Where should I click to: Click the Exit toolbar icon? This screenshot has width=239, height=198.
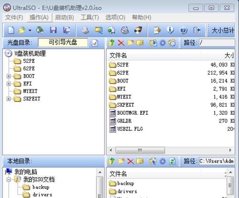pos(196,30)
